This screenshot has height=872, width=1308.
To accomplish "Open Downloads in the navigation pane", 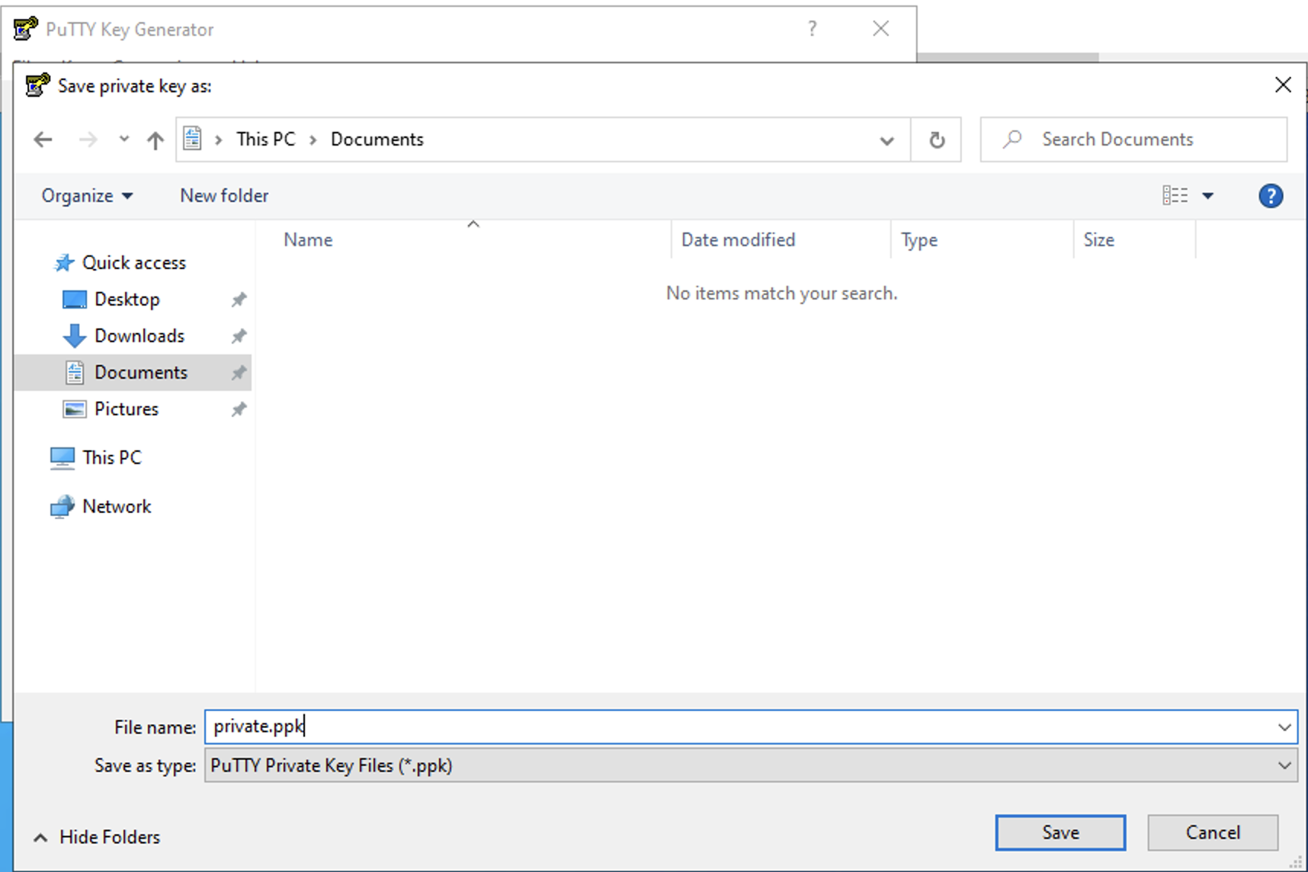I will pyautogui.click(x=139, y=336).
